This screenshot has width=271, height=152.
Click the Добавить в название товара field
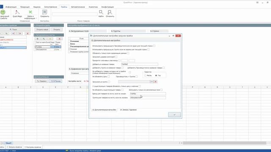[140, 64]
